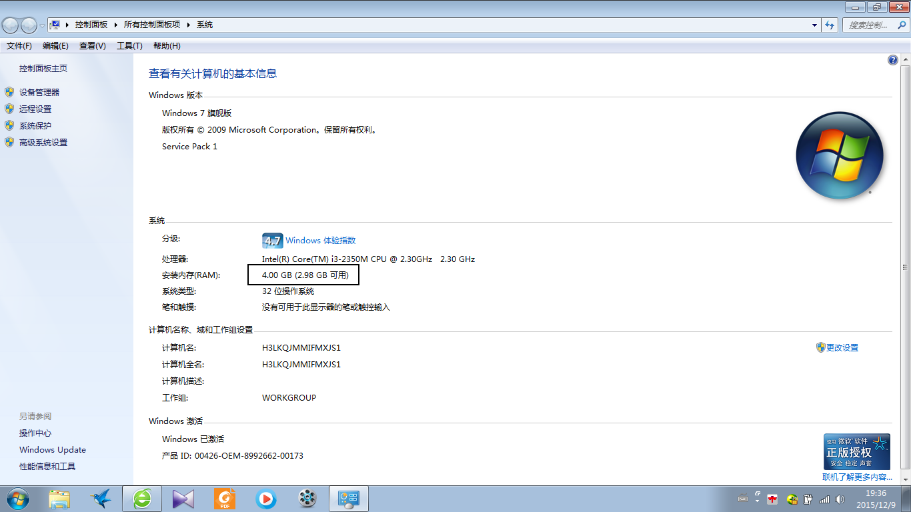911x512 pixels.
Task: Click WORKGROUP value text
Action: [289, 397]
